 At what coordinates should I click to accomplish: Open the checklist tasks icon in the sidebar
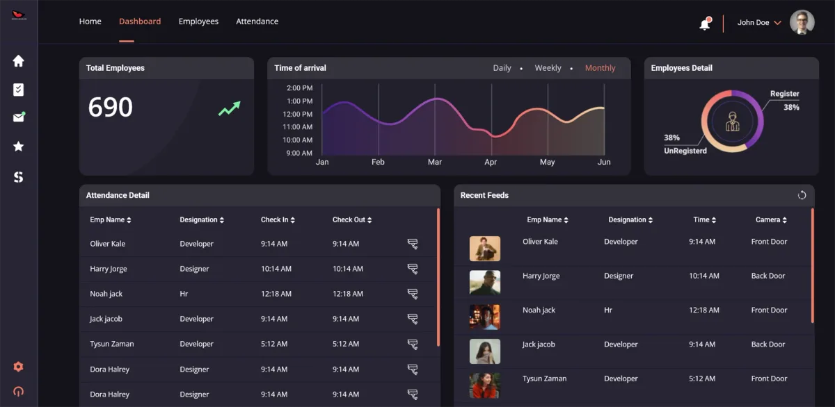tap(19, 90)
